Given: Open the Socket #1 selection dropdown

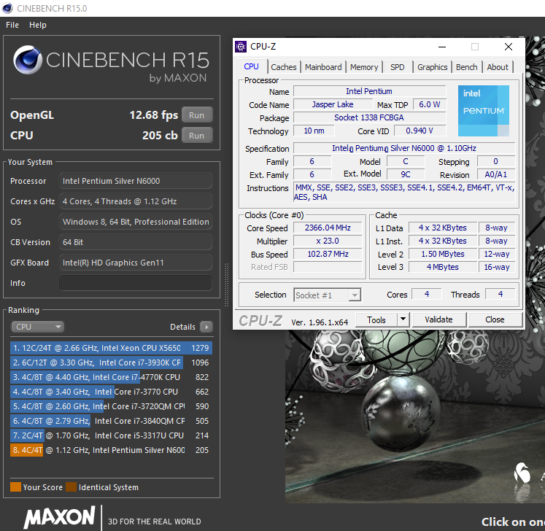Looking at the screenshot, I should 327,295.
